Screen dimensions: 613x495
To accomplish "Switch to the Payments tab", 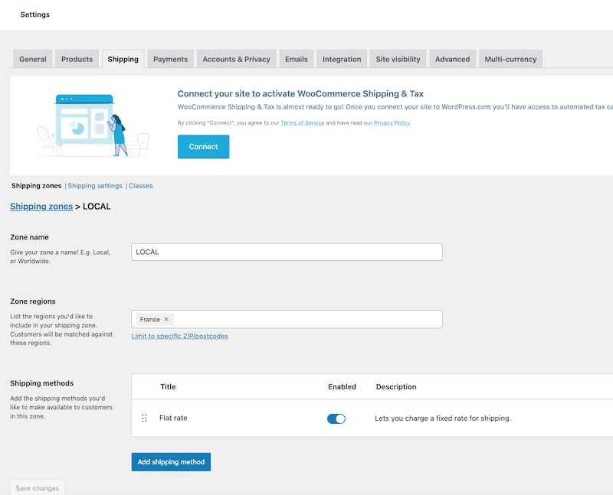I will (x=170, y=58).
